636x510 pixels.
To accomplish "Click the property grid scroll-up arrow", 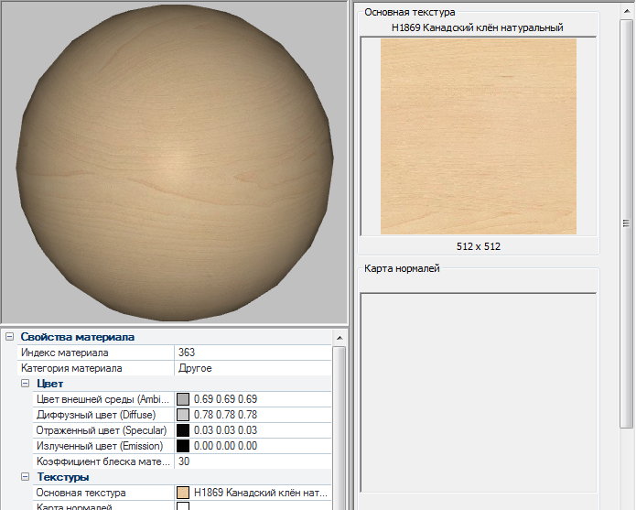I will click(340, 338).
